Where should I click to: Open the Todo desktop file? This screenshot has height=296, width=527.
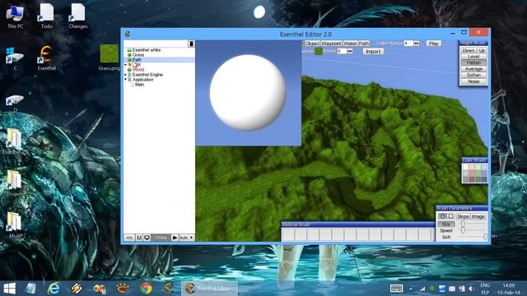click(47, 16)
